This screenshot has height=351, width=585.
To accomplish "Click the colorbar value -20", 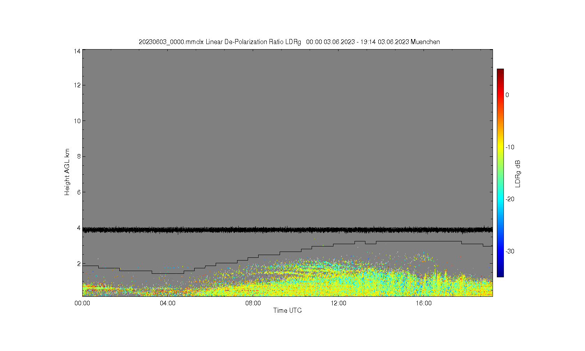I will 510,199.
